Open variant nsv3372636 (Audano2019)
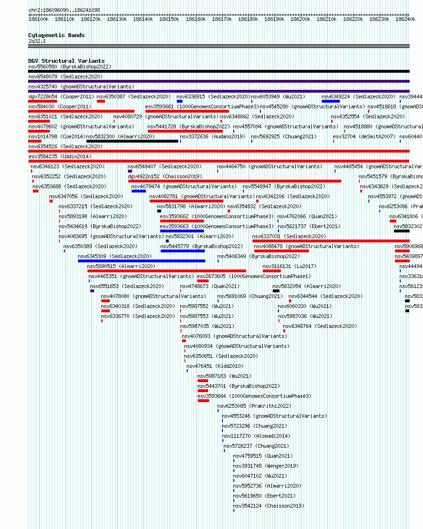The image size is (423, 529). point(212,136)
